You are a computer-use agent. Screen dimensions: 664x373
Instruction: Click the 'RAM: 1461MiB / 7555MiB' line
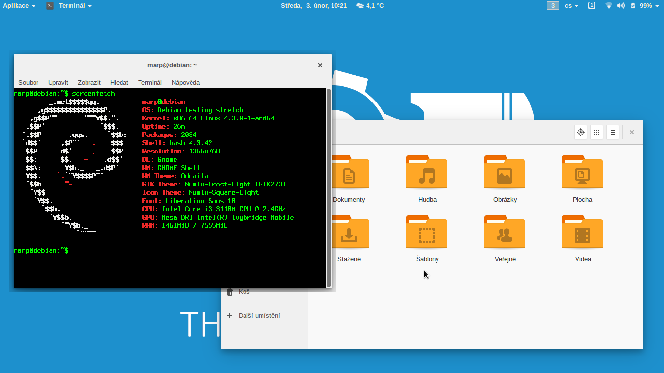(x=185, y=226)
